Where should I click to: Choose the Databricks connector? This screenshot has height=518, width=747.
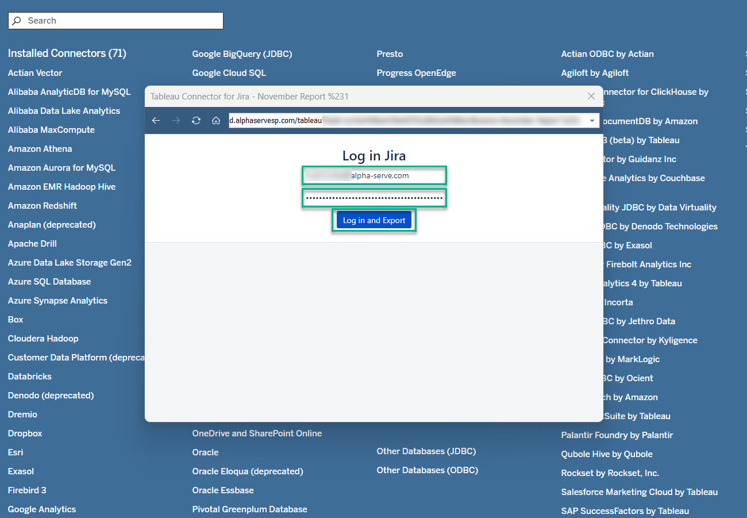point(30,377)
